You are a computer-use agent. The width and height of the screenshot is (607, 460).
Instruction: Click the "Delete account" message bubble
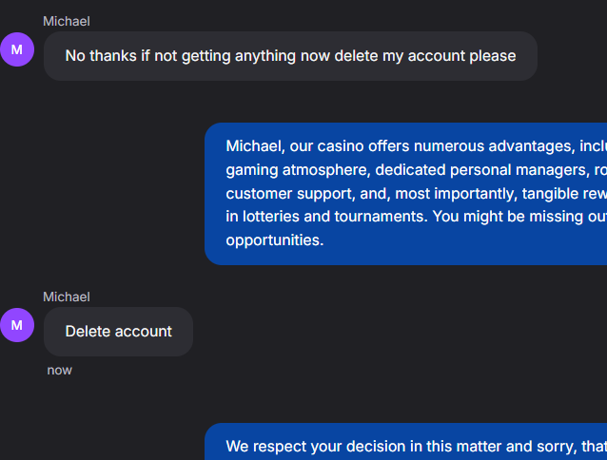coord(119,332)
